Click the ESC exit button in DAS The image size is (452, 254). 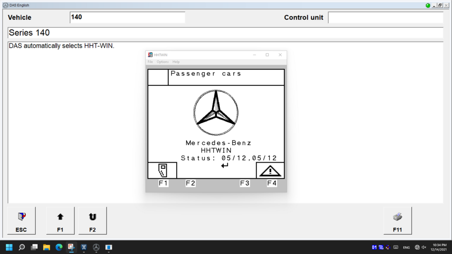coord(21,221)
